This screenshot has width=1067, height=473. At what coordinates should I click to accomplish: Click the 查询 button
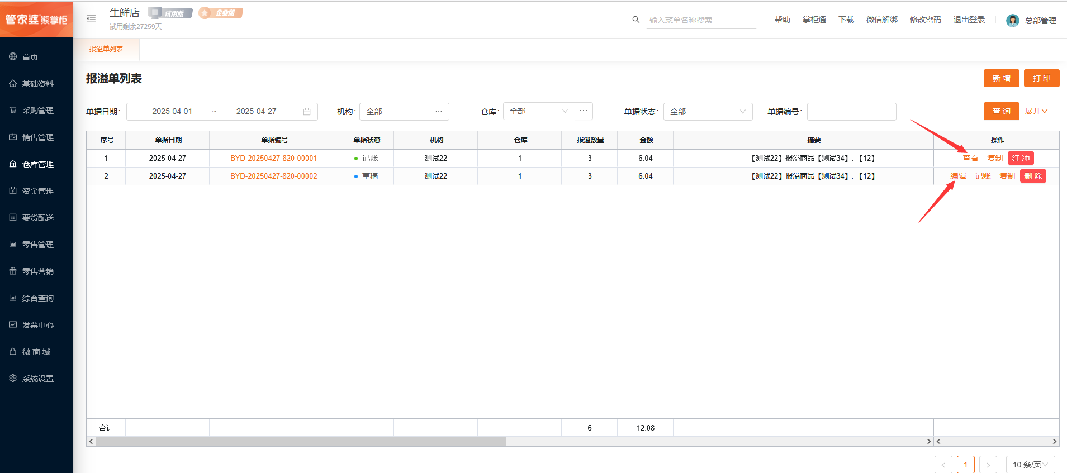(x=1001, y=111)
